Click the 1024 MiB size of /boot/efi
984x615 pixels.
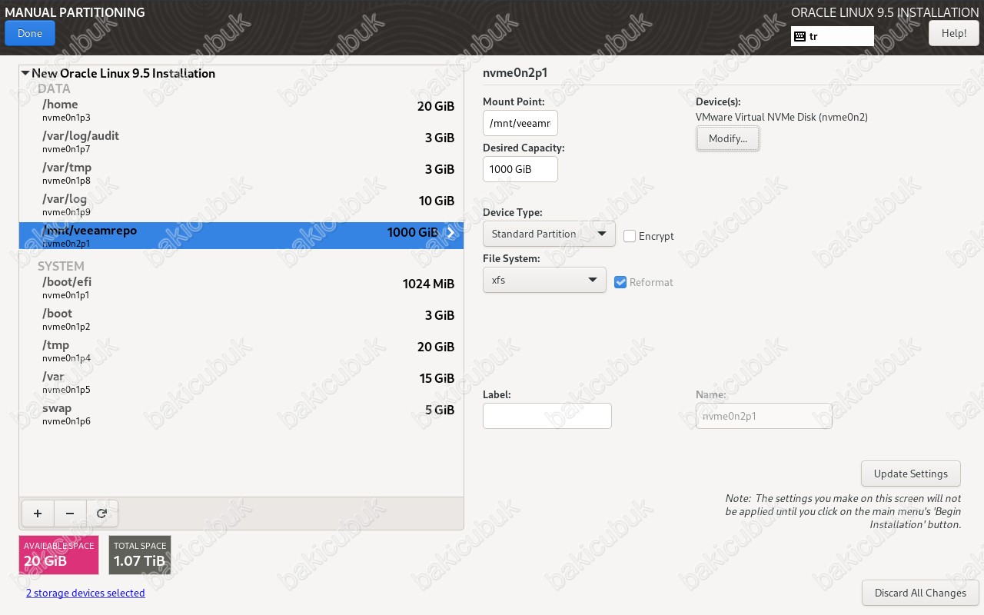click(428, 284)
